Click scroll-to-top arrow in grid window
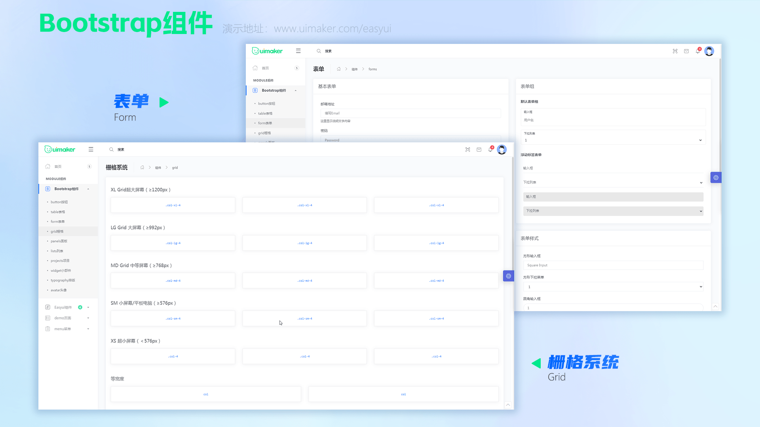Viewport: 760px width, 427px height. tap(508, 404)
